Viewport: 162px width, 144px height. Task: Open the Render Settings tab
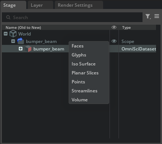[79, 5]
